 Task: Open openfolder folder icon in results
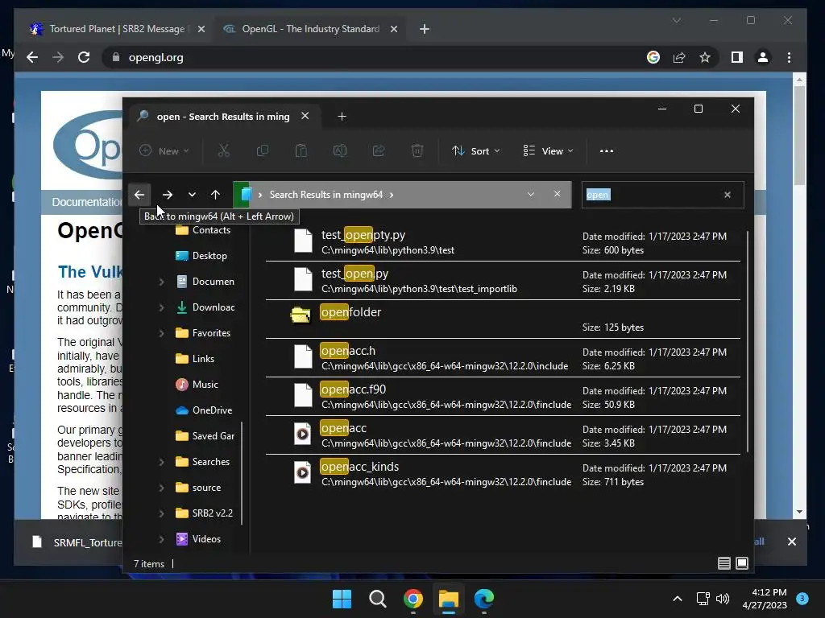click(301, 315)
